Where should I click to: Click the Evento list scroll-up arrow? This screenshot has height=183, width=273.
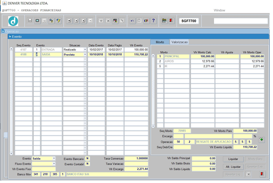pyautogui.click(x=11, y=49)
